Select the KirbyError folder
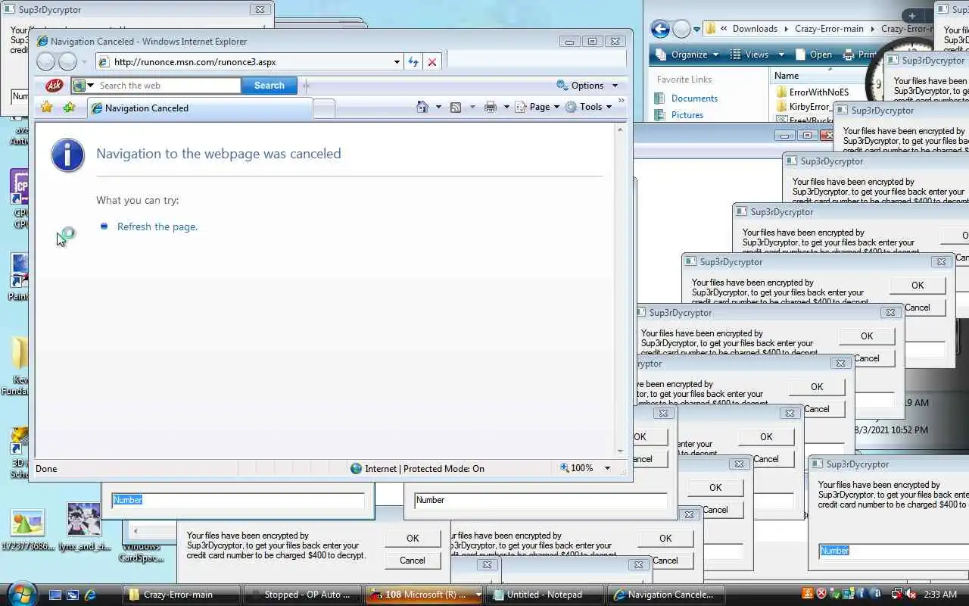Viewport: 969px width, 606px height. (x=804, y=107)
